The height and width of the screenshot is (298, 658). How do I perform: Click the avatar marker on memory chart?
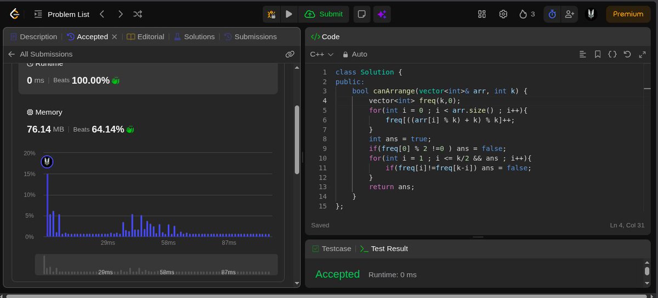point(47,162)
